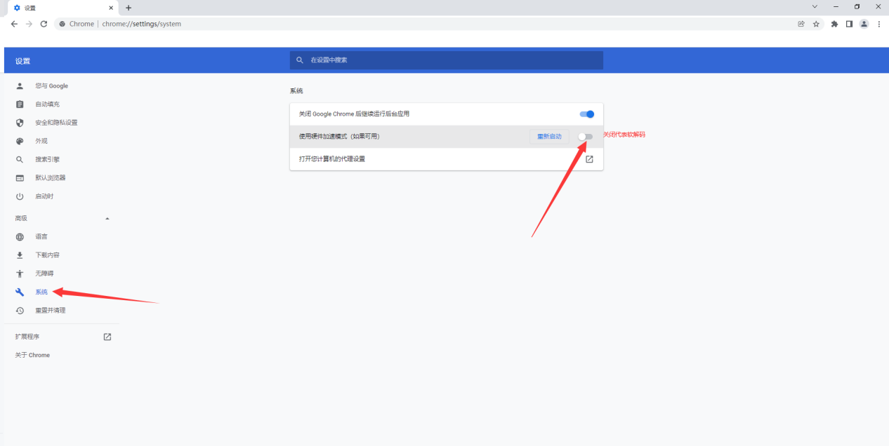
Task: Open external link icon for 扩展程序
Action: point(107,337)
